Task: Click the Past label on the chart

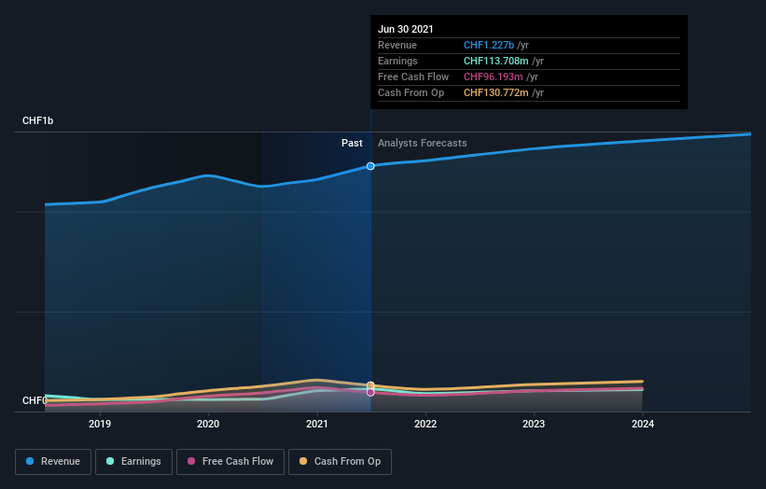Action: click(352, 143)
